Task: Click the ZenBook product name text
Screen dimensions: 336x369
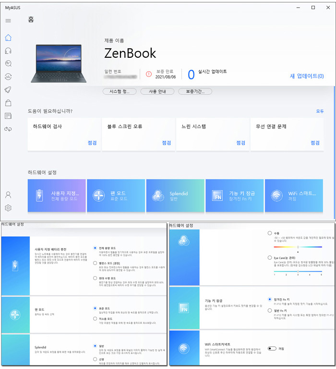Action: coord(130,53)
